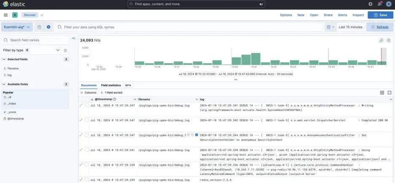Open the help lifebuoy icon

pos(370,4)
